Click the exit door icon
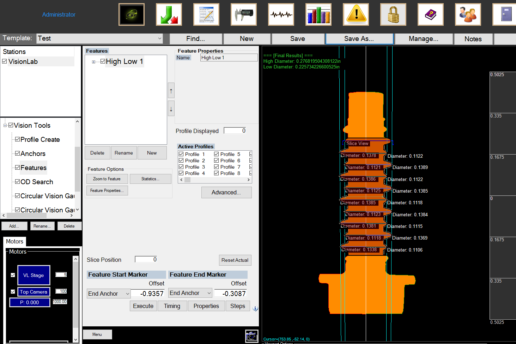516x344 pixels. point(506,14)
